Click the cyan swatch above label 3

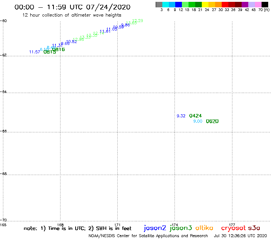166,4
